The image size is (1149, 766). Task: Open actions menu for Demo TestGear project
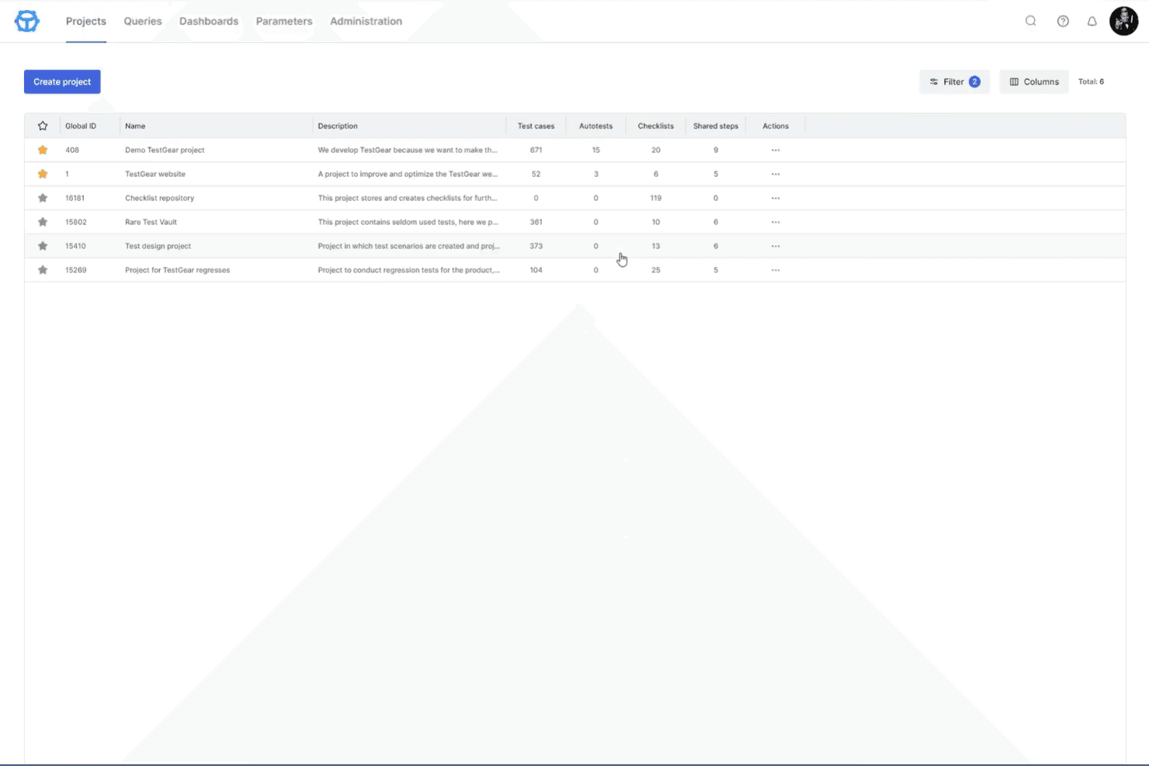(x=776, y=150)
